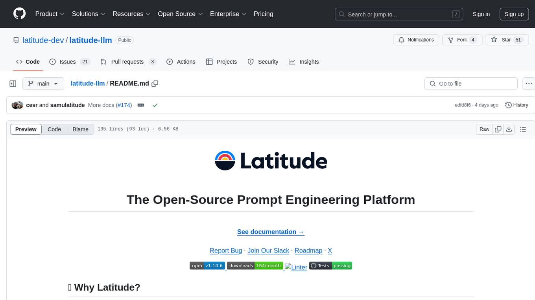Image resolution: width=535 pixels, height=300 pixels.
Task: Open the document outline list icon
Action: point(523,129)
